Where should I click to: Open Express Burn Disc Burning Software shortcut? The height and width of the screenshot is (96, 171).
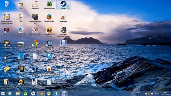click(x=7, y=17)
